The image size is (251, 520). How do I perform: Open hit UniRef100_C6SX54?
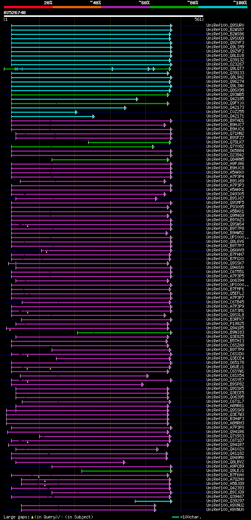click(225, 376)
